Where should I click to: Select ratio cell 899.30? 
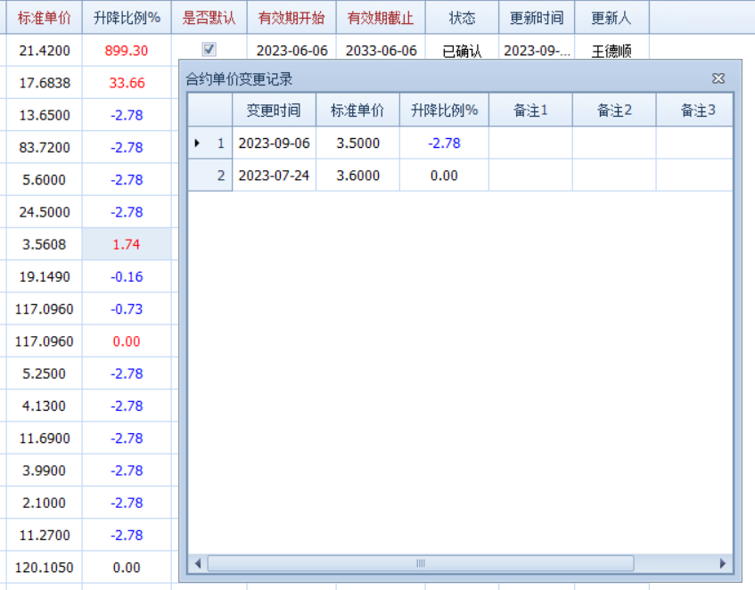(x=127, y=50)
